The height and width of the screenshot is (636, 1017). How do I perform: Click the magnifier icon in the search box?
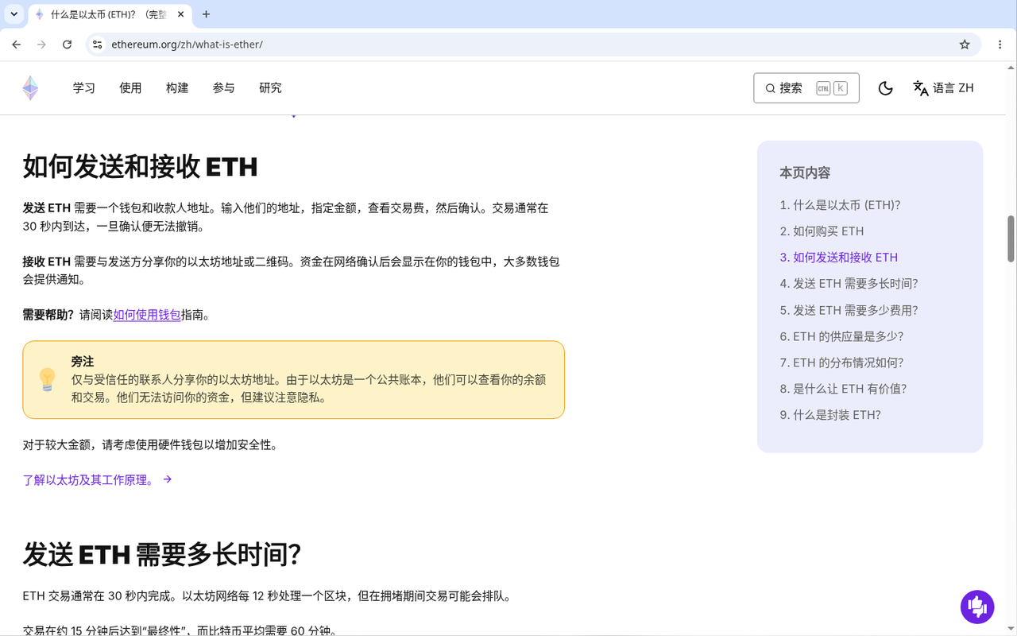[x=770, y=88]
